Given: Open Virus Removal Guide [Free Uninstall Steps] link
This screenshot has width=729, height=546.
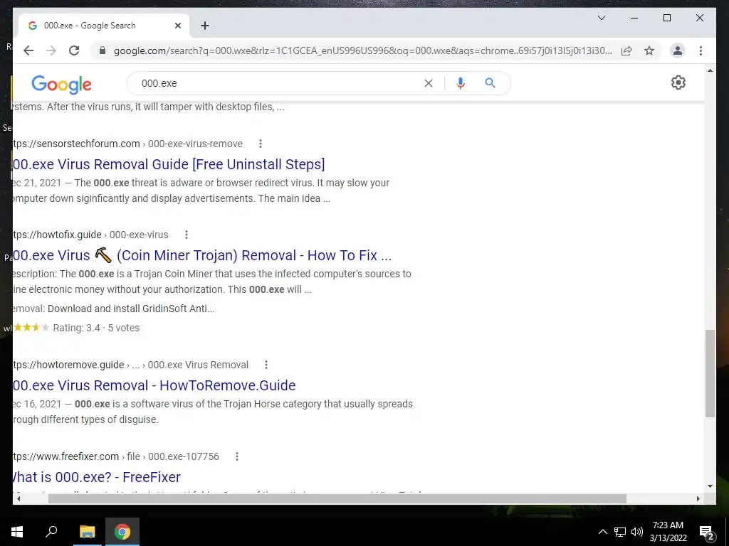Looking at the screenshot, I should point(169,164).
